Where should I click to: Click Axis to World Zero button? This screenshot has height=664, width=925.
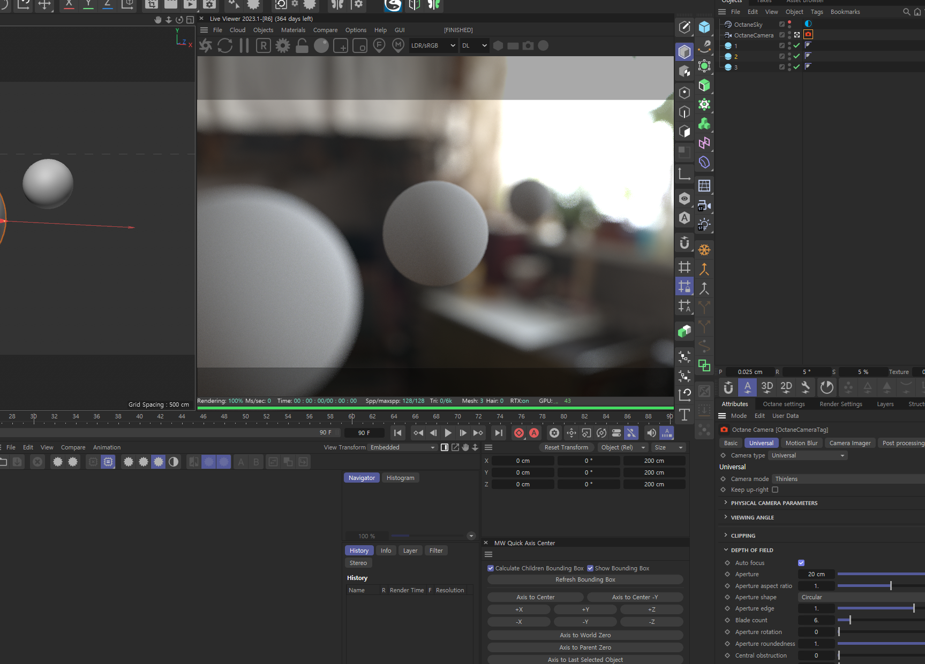click(585, 635)
